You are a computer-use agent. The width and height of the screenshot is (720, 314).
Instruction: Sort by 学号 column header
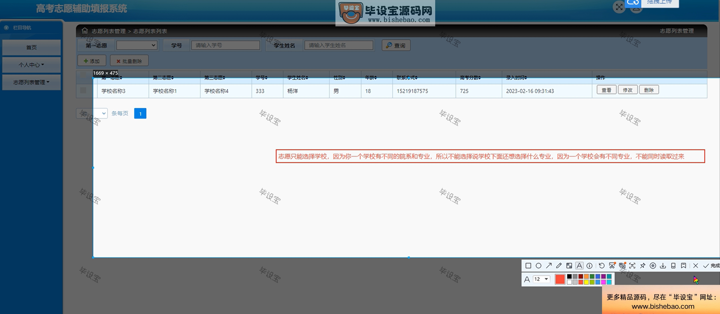[262, 77]
